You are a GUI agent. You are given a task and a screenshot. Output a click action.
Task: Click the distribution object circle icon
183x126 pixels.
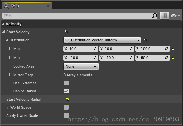(67, 40)
